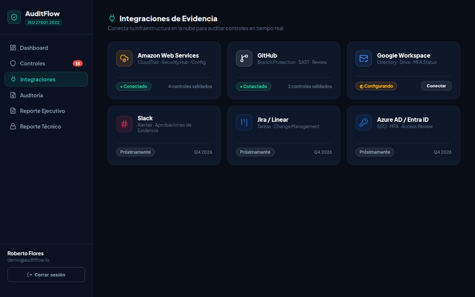This screenshot has width=475, height=297.
Task: Click the Azure AD / Entra ID title
Action: tap(403, 120)
